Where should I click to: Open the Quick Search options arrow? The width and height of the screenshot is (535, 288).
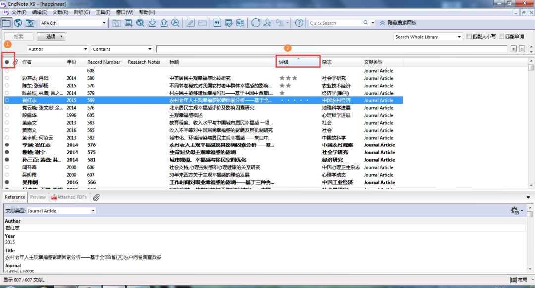pyautogui.click(x=373, y=23)
